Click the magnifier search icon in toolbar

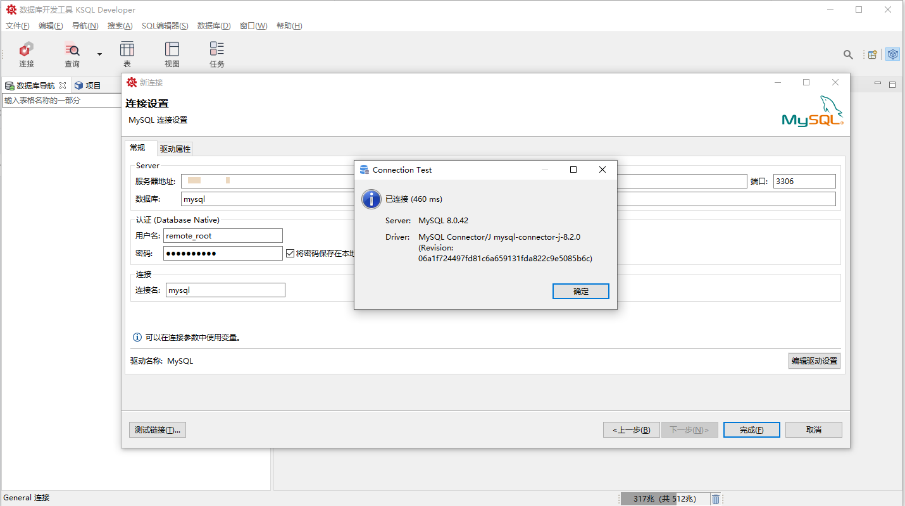tap(848, 55)
